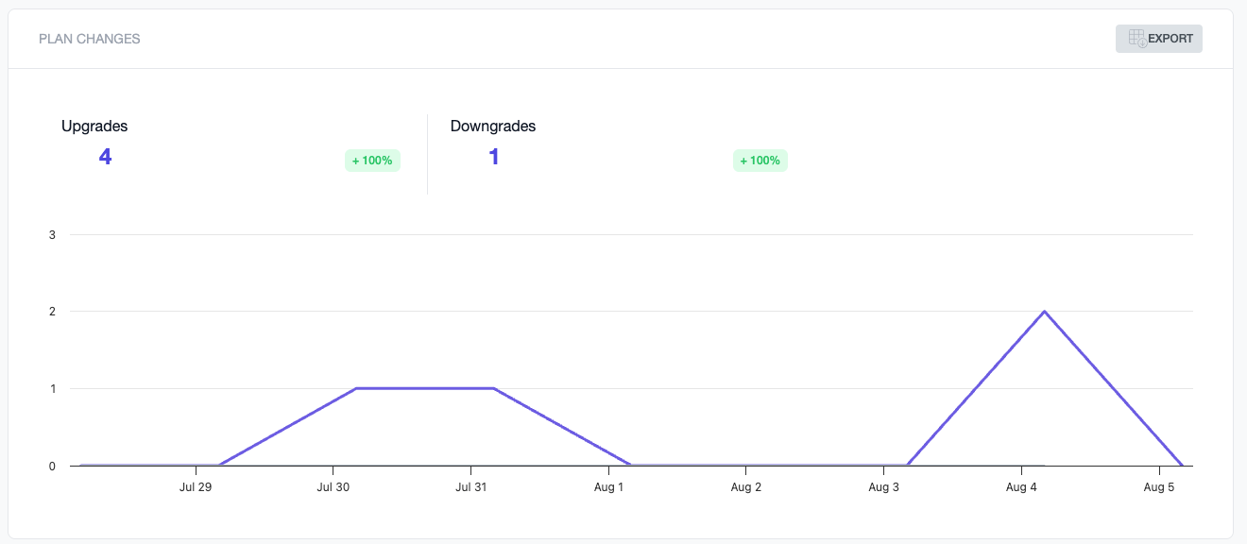Click the Aug 5 x-axis label

[x=1158, y=487]
